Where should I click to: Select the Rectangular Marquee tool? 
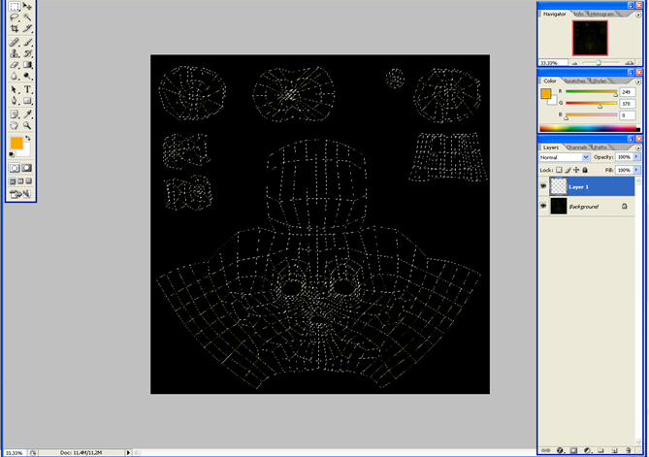(15, 7)
